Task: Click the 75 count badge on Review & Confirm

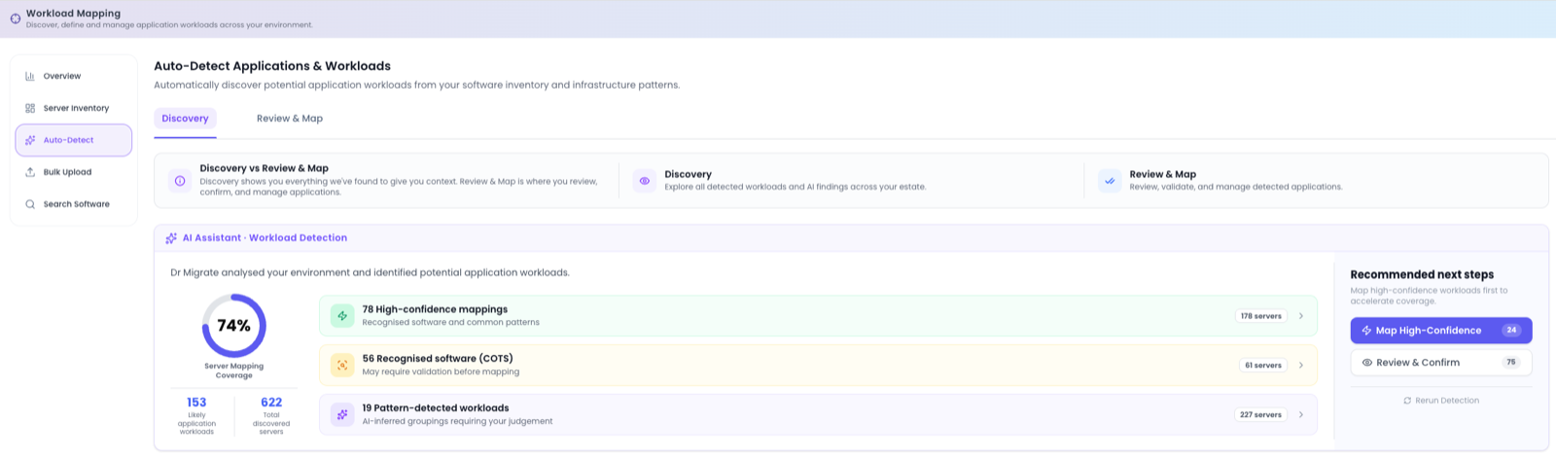Action: click(x=1511, y=363)
